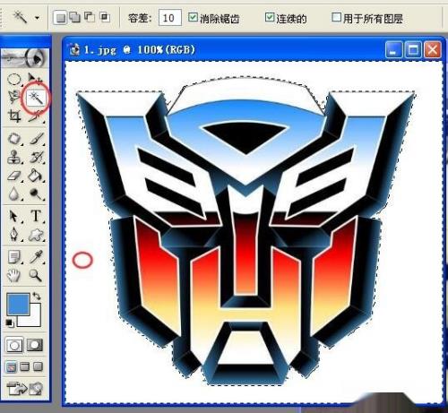Select the Custom Shape tool
This screenshot has width=448, height=413.
[37, 235]
